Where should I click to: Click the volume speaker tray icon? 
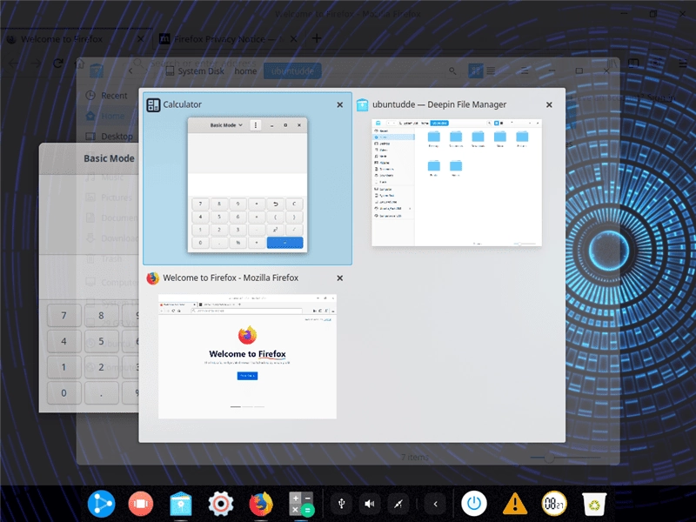click(369, 504)
